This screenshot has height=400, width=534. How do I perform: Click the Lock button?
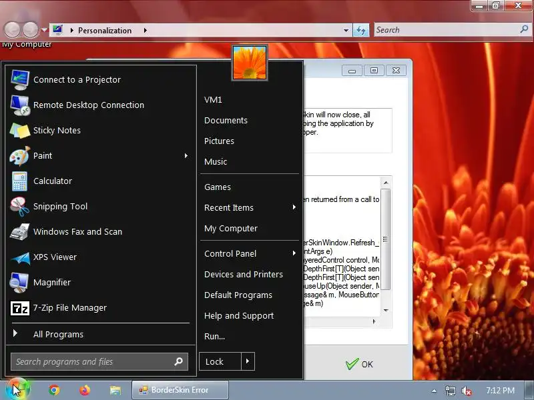[220, 361]
